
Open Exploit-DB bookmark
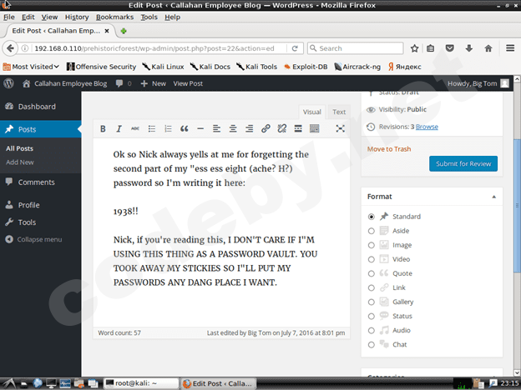click(x=306, y=67)
